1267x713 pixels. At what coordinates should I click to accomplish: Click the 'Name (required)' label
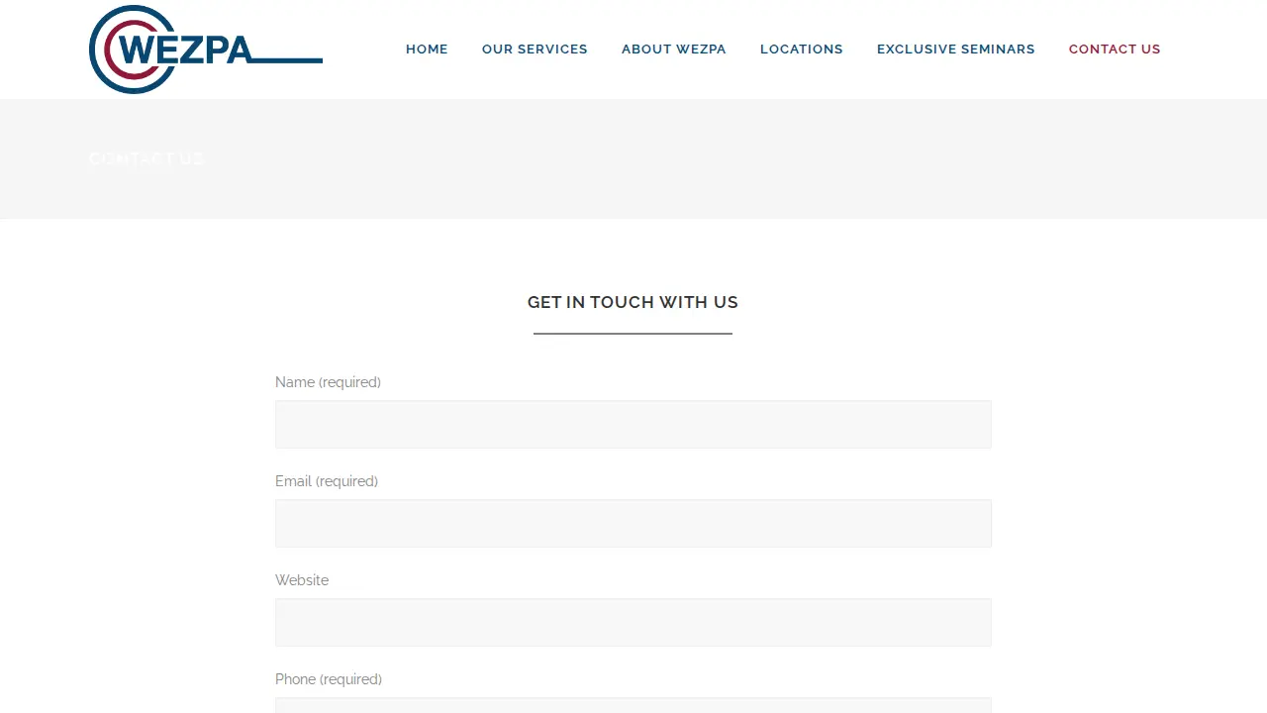(x=328, y=382)
